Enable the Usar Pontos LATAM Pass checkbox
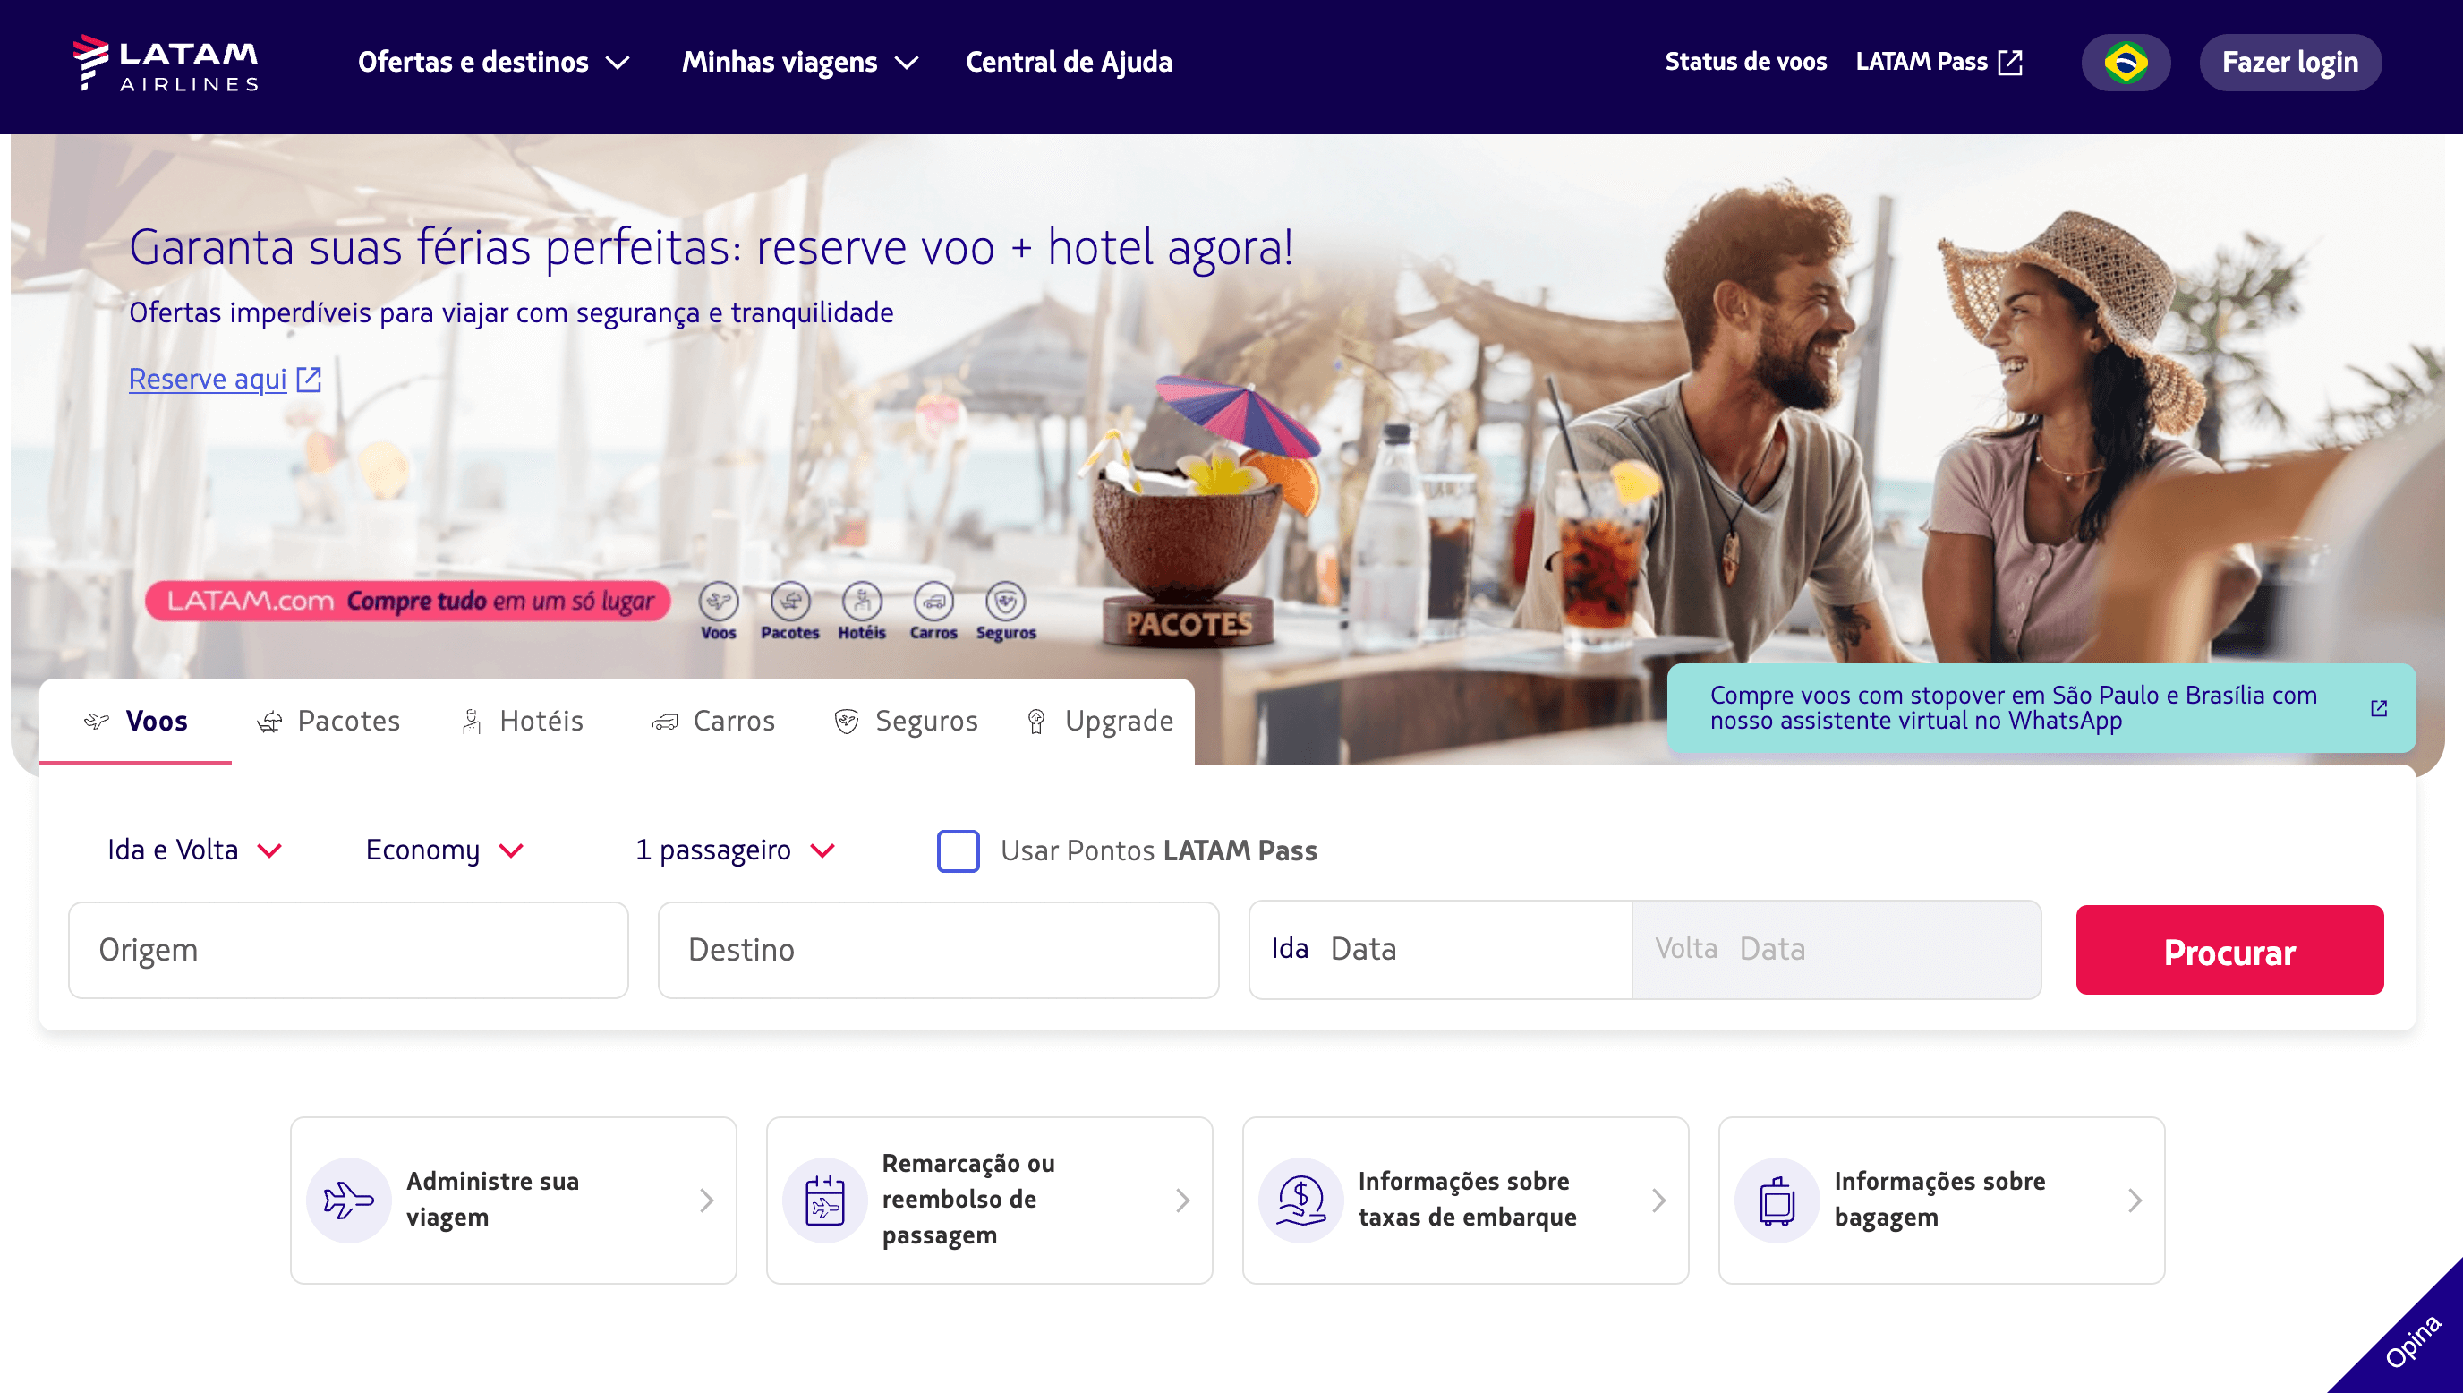Viewport: 2463px width, 1393px height. [x=958, y=850]
